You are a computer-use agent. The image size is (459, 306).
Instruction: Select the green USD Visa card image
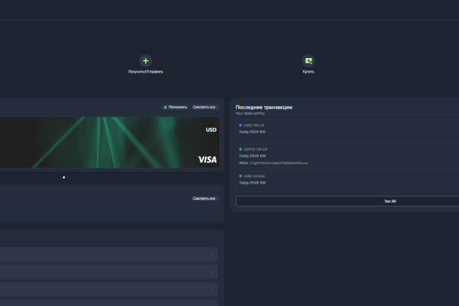coord(109,142)
